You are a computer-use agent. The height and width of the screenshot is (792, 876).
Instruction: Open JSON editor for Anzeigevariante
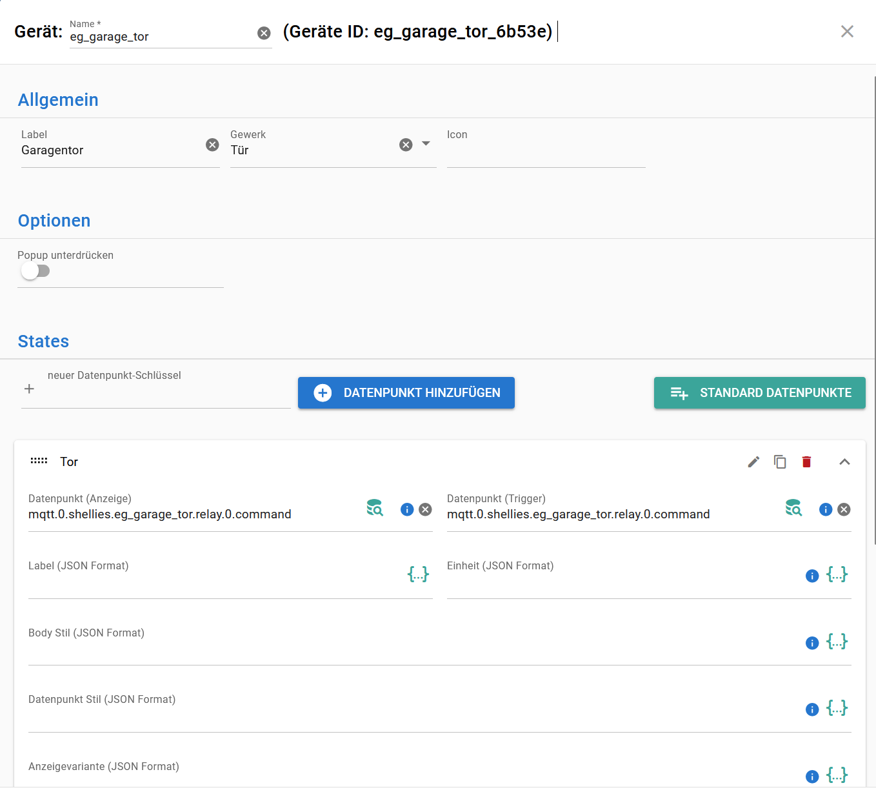837,775
